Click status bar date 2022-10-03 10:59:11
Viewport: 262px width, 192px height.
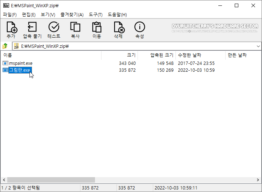coord(176,188)
